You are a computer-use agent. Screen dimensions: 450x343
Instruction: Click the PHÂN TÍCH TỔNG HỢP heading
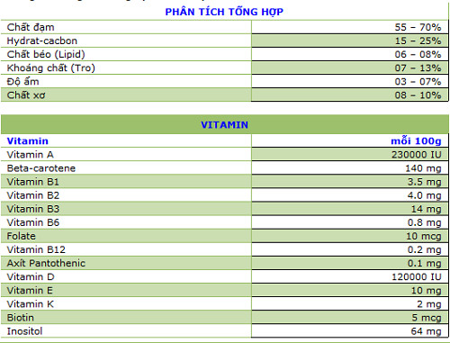click(224, 12)
